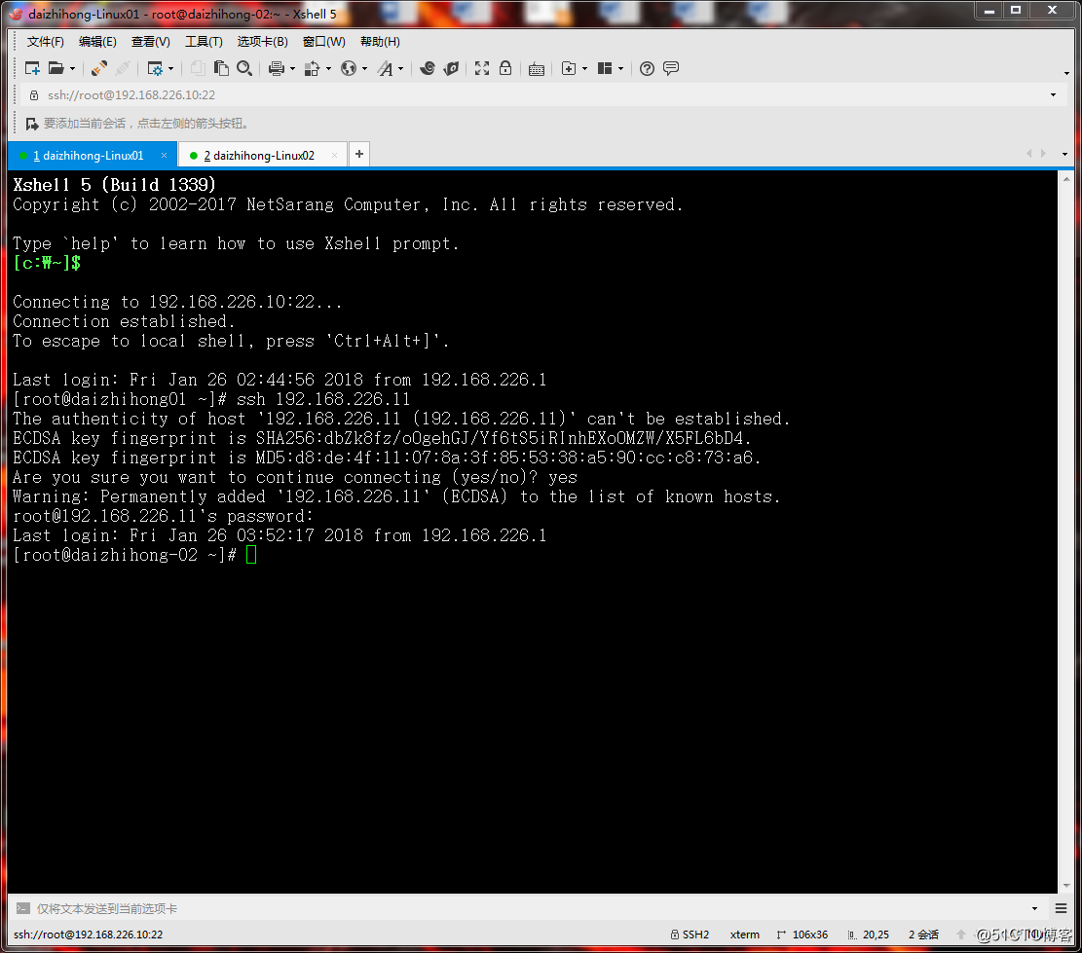Image resolution: width=1082 pixels, height=953 pixels.
Task: Expand the layout icon dropdown arrow
Action: click(x=621, y=68)
